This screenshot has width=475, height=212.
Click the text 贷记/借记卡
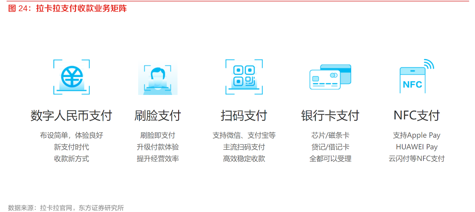click(330, 147)
